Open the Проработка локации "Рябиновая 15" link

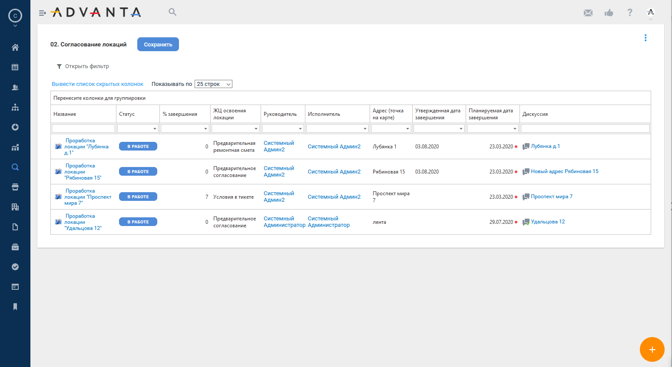pos(83,172)
